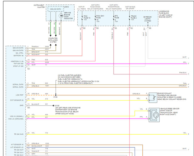Click the VSS HI (SIGNAL) pin label

pyautogui.click(x=17, y=116)
